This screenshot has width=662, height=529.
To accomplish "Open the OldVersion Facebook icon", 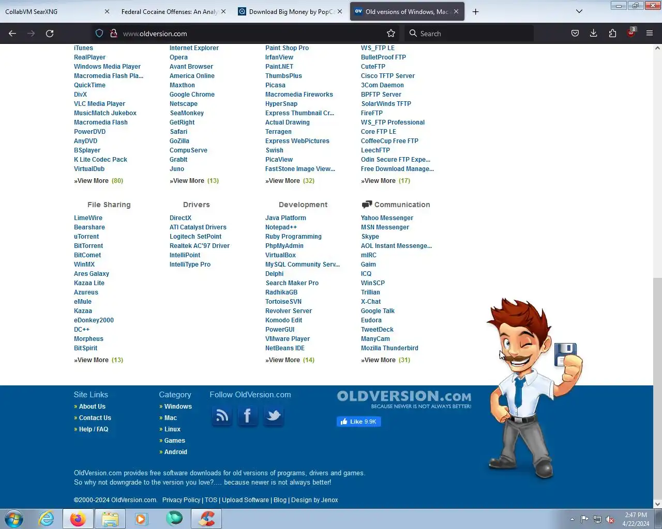I will click(x=247, y=415).
